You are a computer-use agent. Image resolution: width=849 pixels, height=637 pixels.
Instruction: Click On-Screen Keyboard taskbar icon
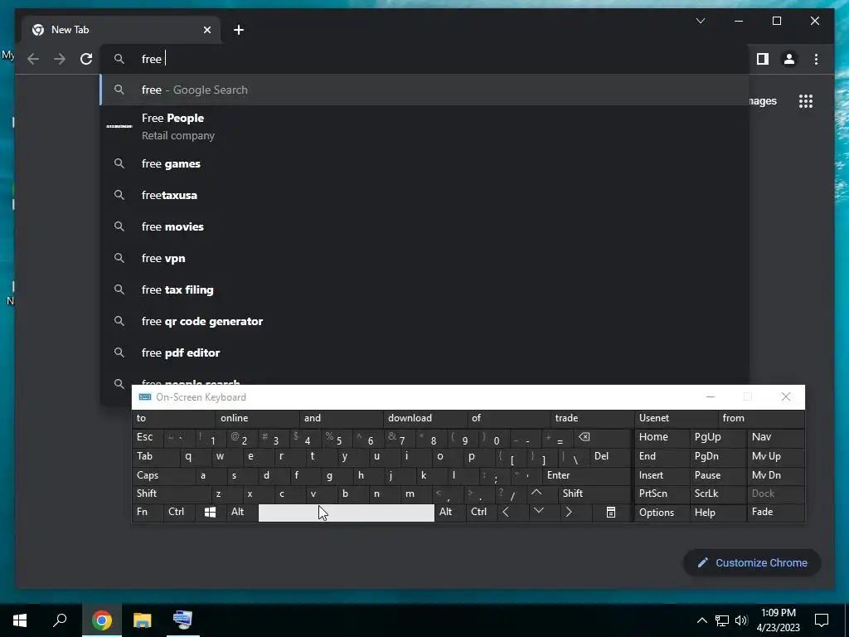click(x=182, y=620)
